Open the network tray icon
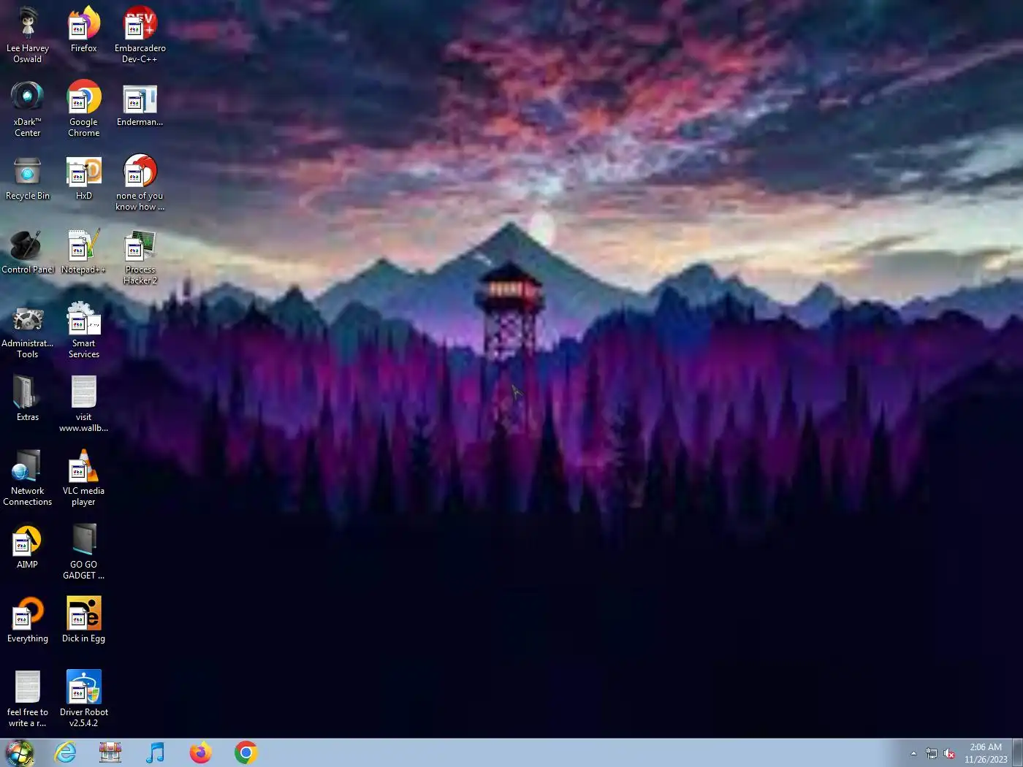Screen dimensions: 1023x767 click(932, 753)
